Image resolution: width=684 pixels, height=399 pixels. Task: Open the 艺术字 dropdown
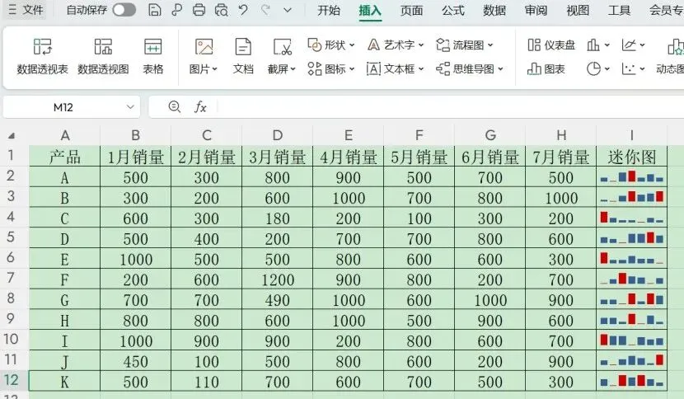point(396,45)
